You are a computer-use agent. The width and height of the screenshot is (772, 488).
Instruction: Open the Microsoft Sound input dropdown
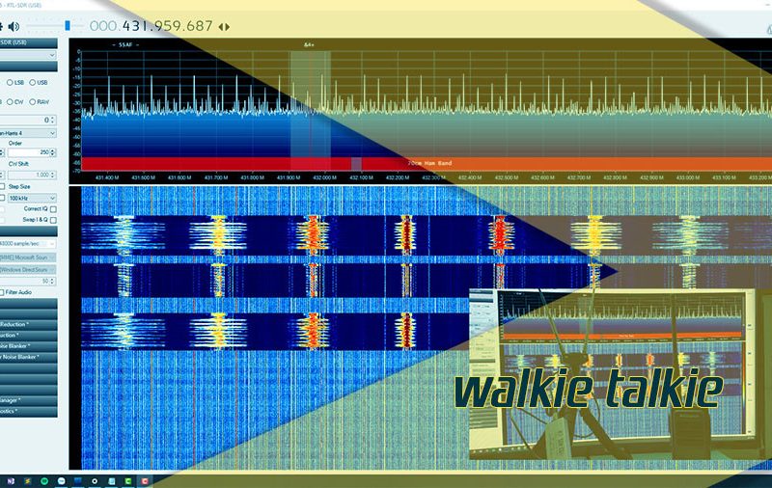point(28,258)
